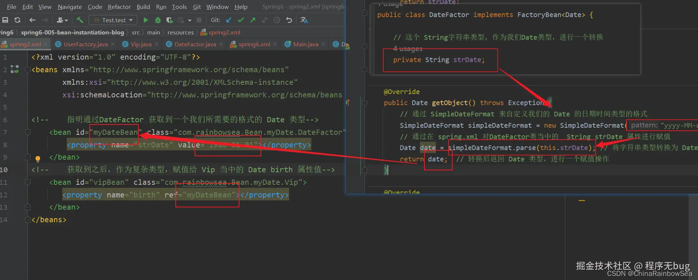This screenshot has width=698, height=280.
Task: Push commits with the green up-right arrow
Action: pos(253,20)
